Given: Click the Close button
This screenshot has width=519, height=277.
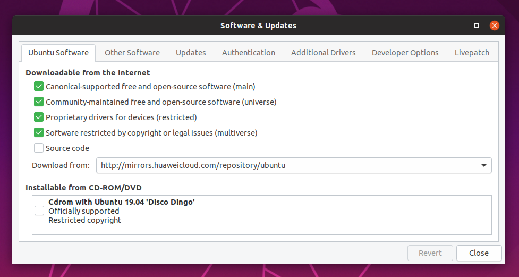Looking at the screenshot, I should click(479, 253).
